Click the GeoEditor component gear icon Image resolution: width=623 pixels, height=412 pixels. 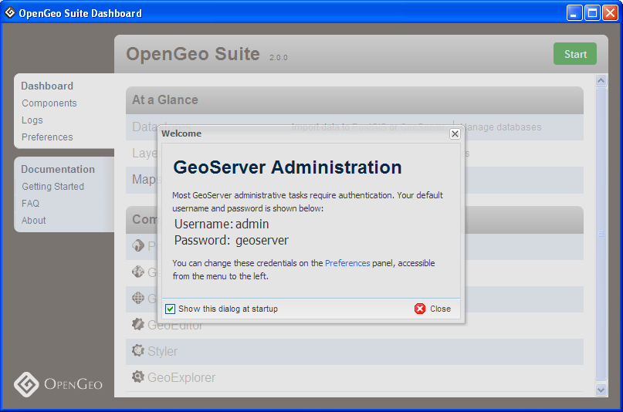138,324
